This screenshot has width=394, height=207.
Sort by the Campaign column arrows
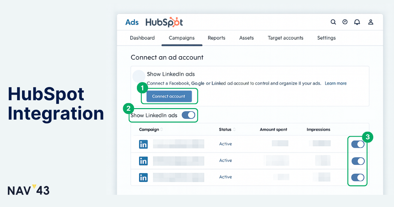[162, 129]
